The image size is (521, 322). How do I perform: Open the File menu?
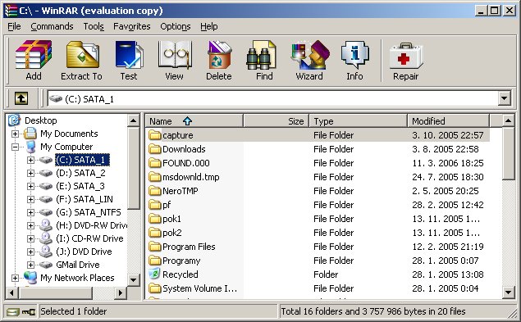14,26
